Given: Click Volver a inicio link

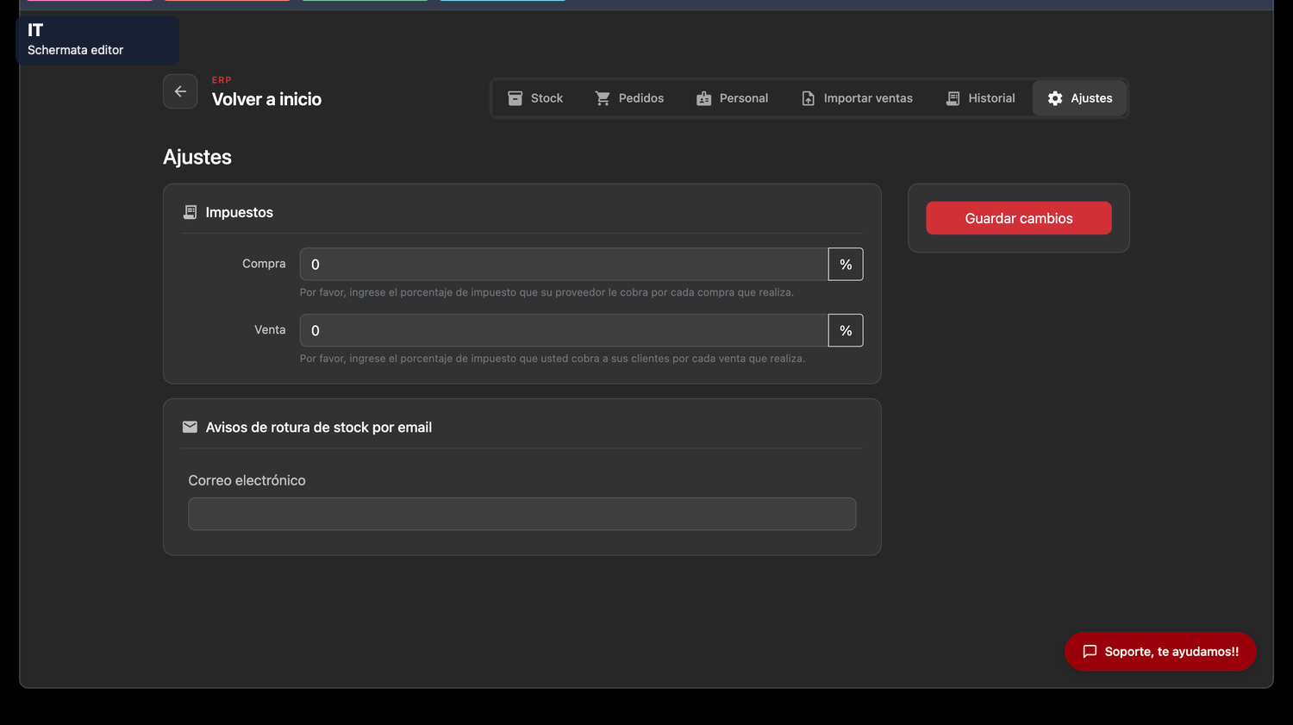Looking at the screenshot, I should click(x=266, y=99).
